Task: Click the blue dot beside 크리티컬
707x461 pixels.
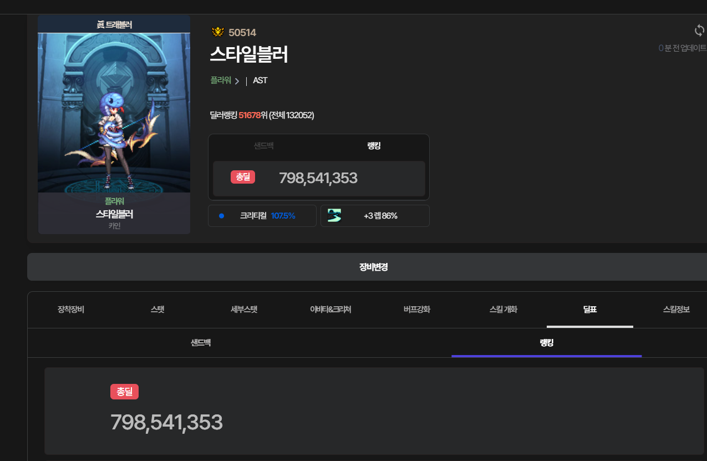Action: coord(221,216)
